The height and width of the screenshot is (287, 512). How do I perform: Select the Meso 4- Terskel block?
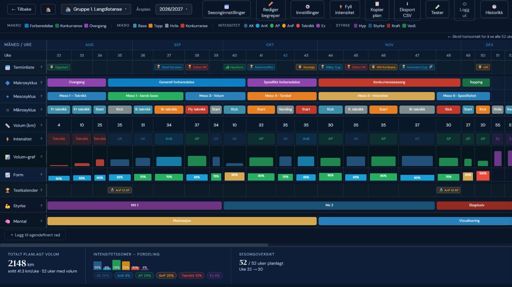[282, 96]
